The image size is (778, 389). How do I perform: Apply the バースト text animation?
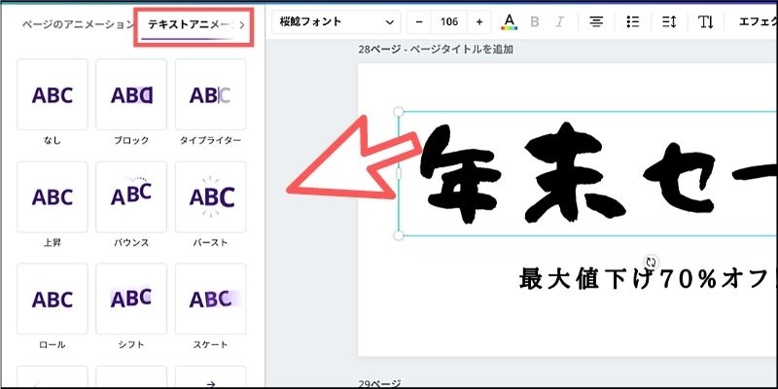(x=210, y=197)
